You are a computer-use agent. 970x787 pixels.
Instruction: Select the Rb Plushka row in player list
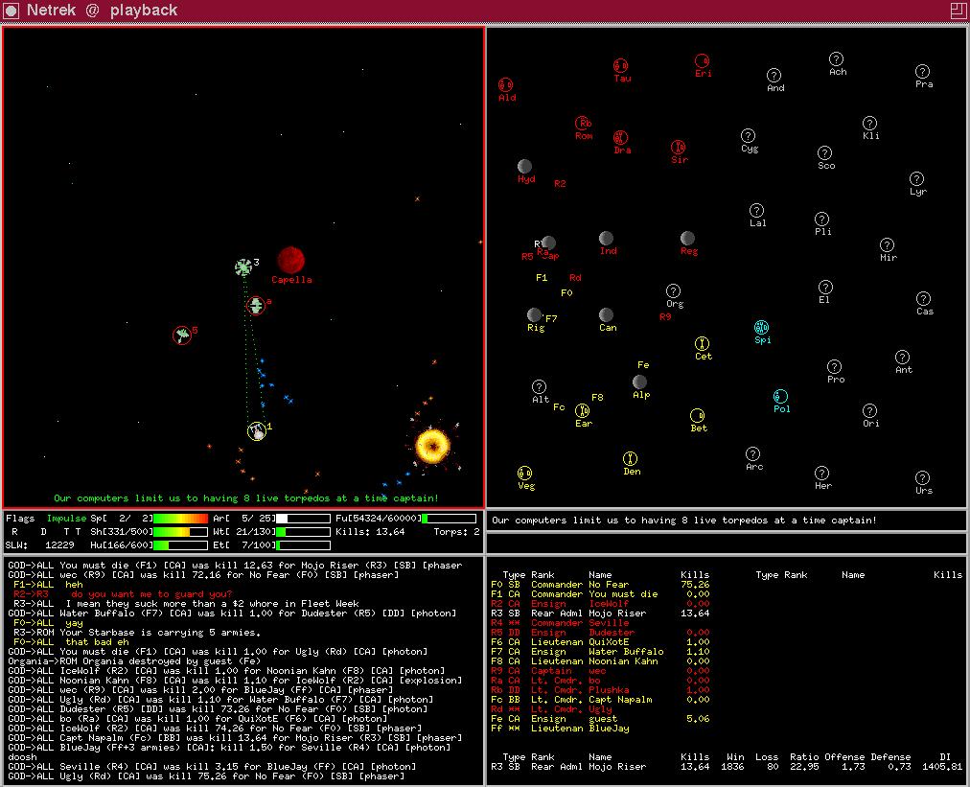click(600, 690)
